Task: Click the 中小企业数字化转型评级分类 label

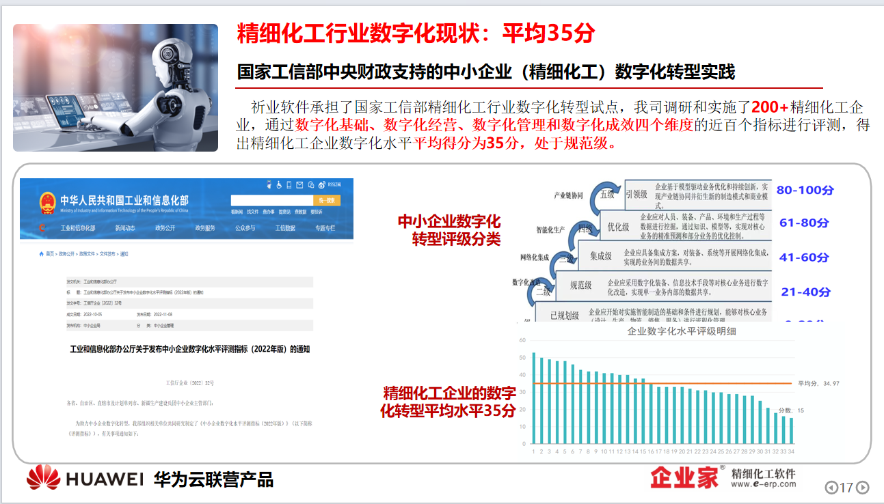Action: click(x=449, y=230)
